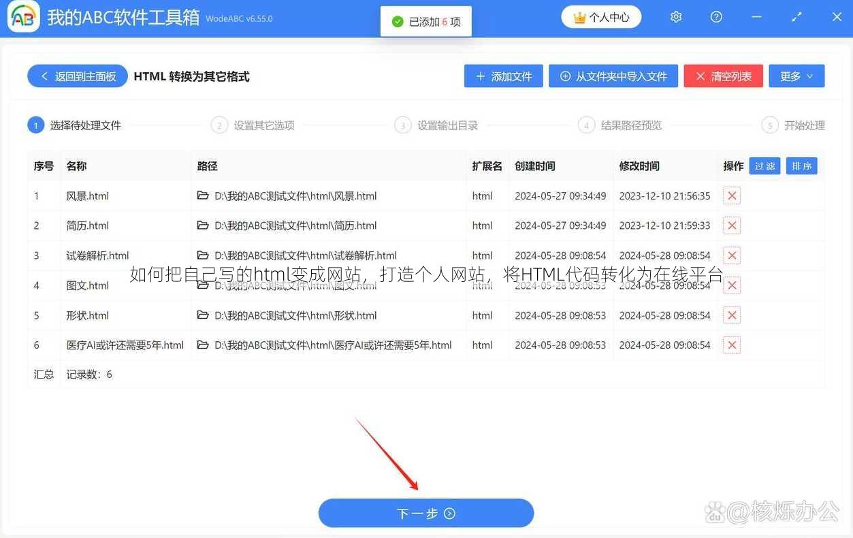Open folder icon for 医疗AI或许还需要5年.html path

[x=203, y=345]
